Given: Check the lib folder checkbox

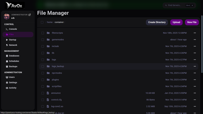Looking at the screenshot, I should tap(43, 53).
